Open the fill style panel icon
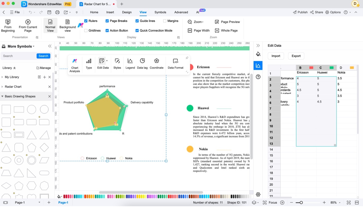This screenshot has width=363, height=207. [258, 54]
